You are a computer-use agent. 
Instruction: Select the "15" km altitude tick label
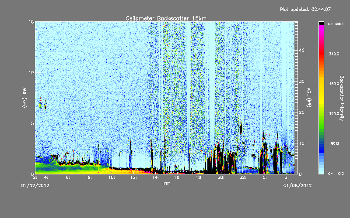click(x=31, y=22)
